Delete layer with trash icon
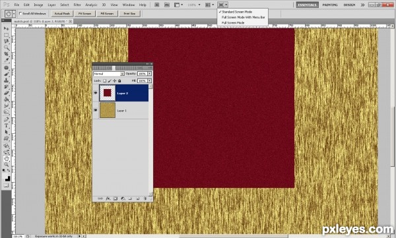 click(145, 198)
